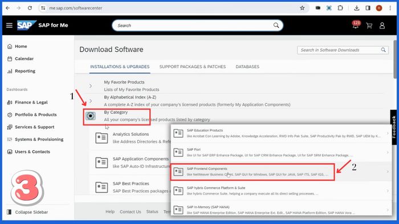Select SAP Fiori category
Viewport: 399px width, 224px height.
(281, 152)
